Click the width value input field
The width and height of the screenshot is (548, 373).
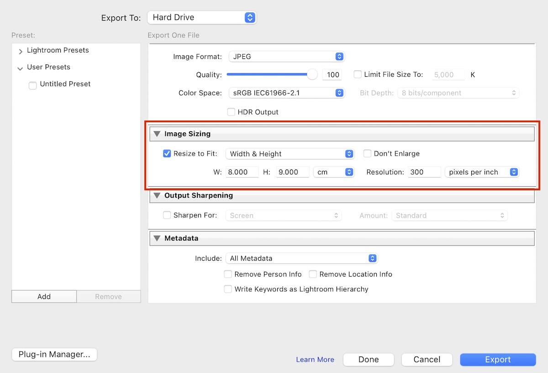242,172
